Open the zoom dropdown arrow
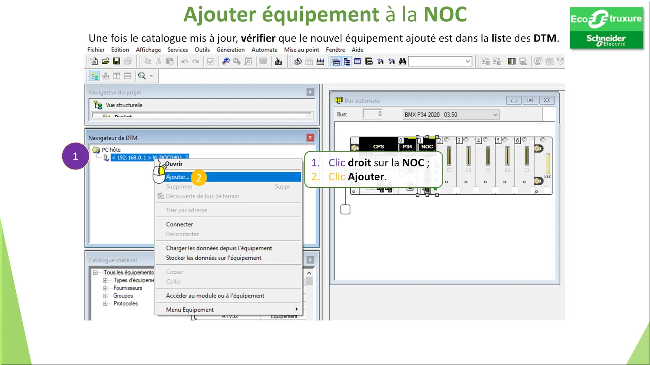650x365 pixels. point(151,76)
